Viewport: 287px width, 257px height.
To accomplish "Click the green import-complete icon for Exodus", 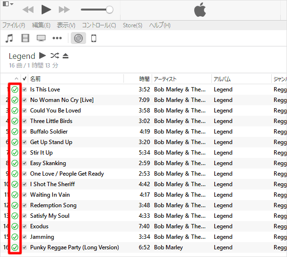I will (x=15, y=226).
